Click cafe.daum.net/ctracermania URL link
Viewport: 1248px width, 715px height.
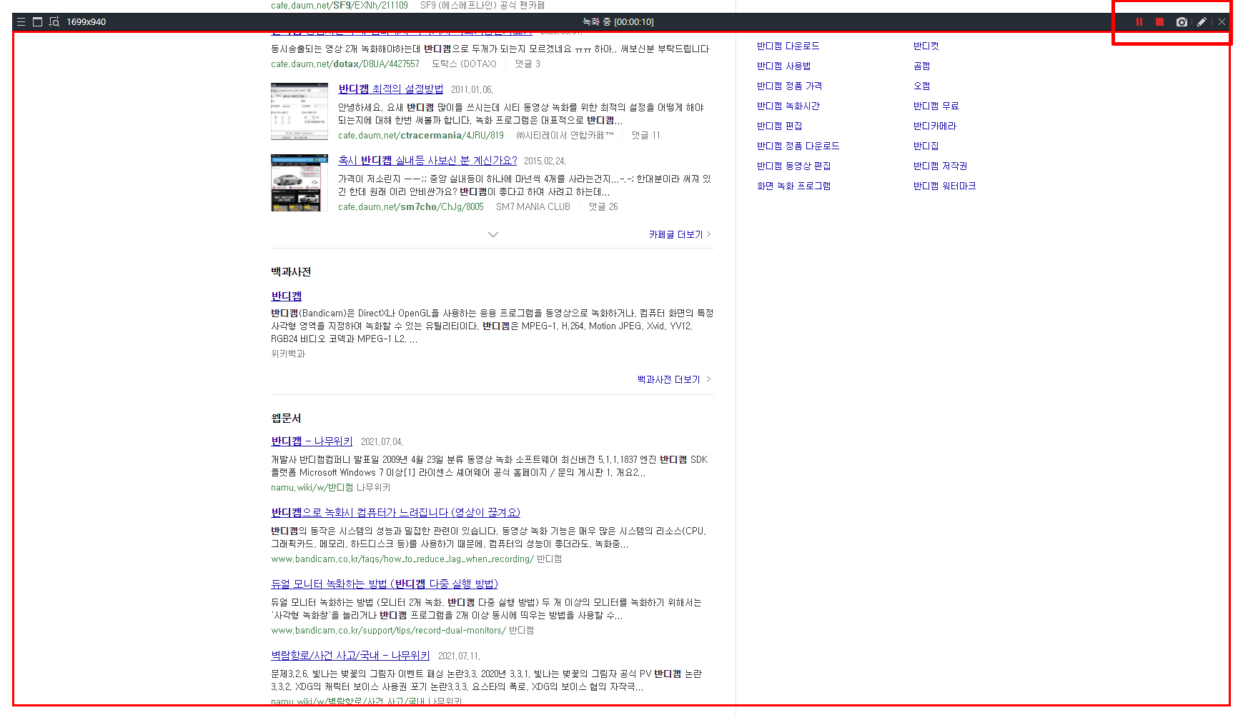click(421, 136)
